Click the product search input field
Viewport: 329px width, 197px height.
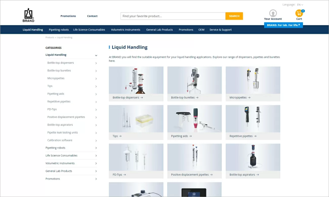173,16
